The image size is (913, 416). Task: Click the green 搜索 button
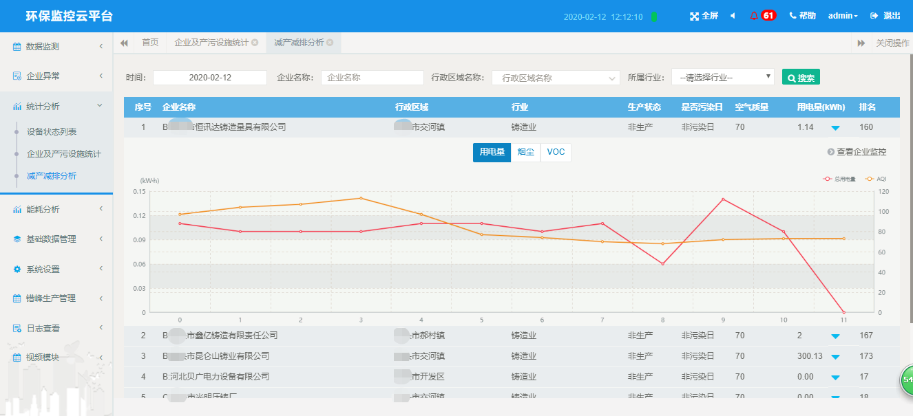coord(801,78)
